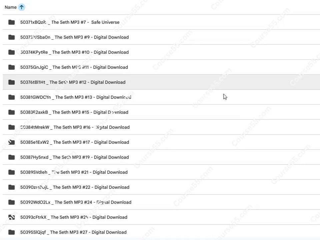Image resolution: width=320 pixels, height=240 pixels.
Task: Click the 50373WSba0n MP3 #9 folder name
Action: [74, 37]
